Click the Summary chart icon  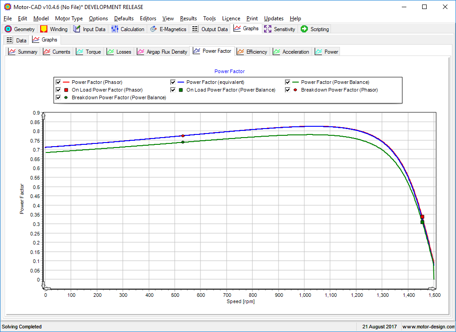tap(12, 52)
